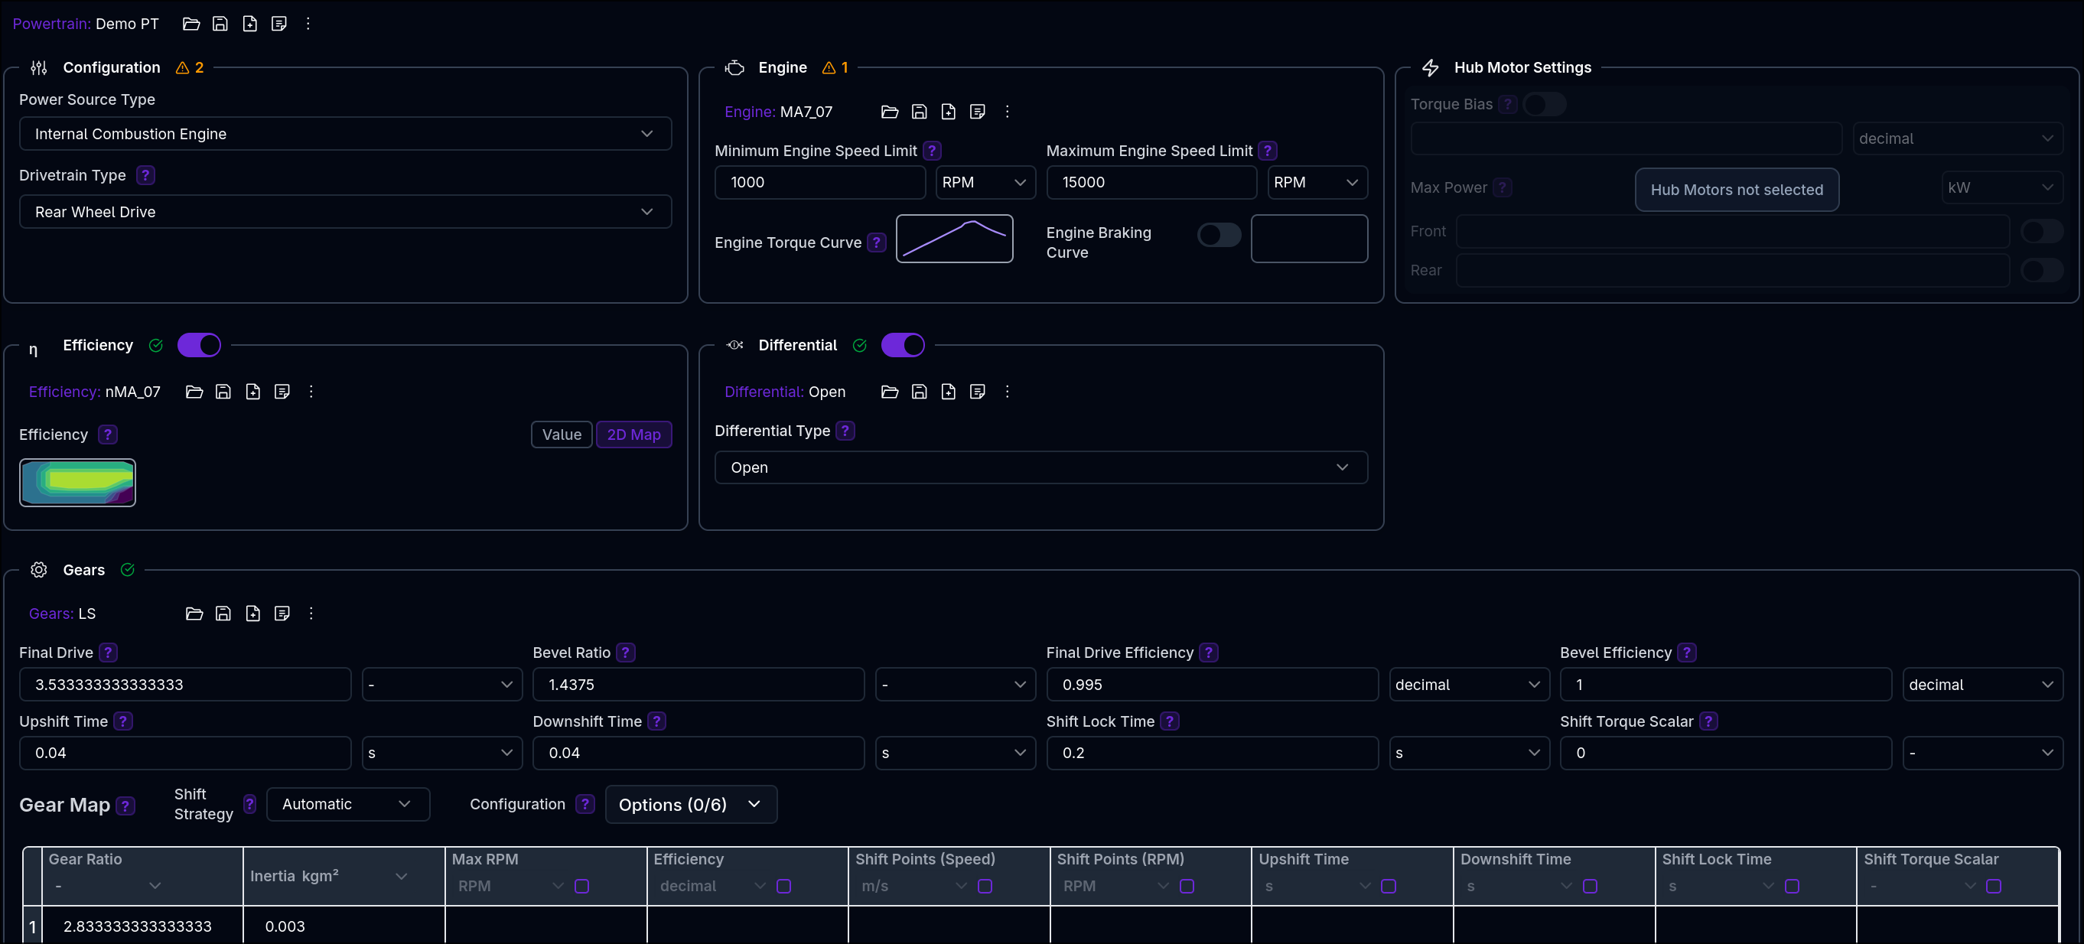Click Engine save icon
2084x944 pixels.
[x=919, y=112]
